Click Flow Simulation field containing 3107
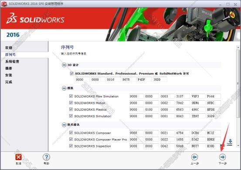241x170 pixels. click(x=183, y=96)
